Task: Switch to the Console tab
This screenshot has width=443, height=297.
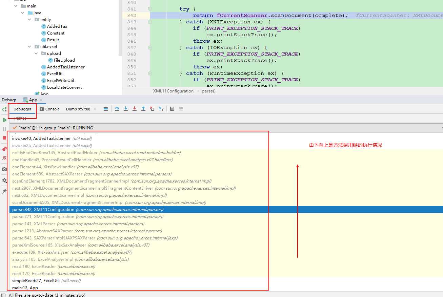Action: (x=49, y=109)
